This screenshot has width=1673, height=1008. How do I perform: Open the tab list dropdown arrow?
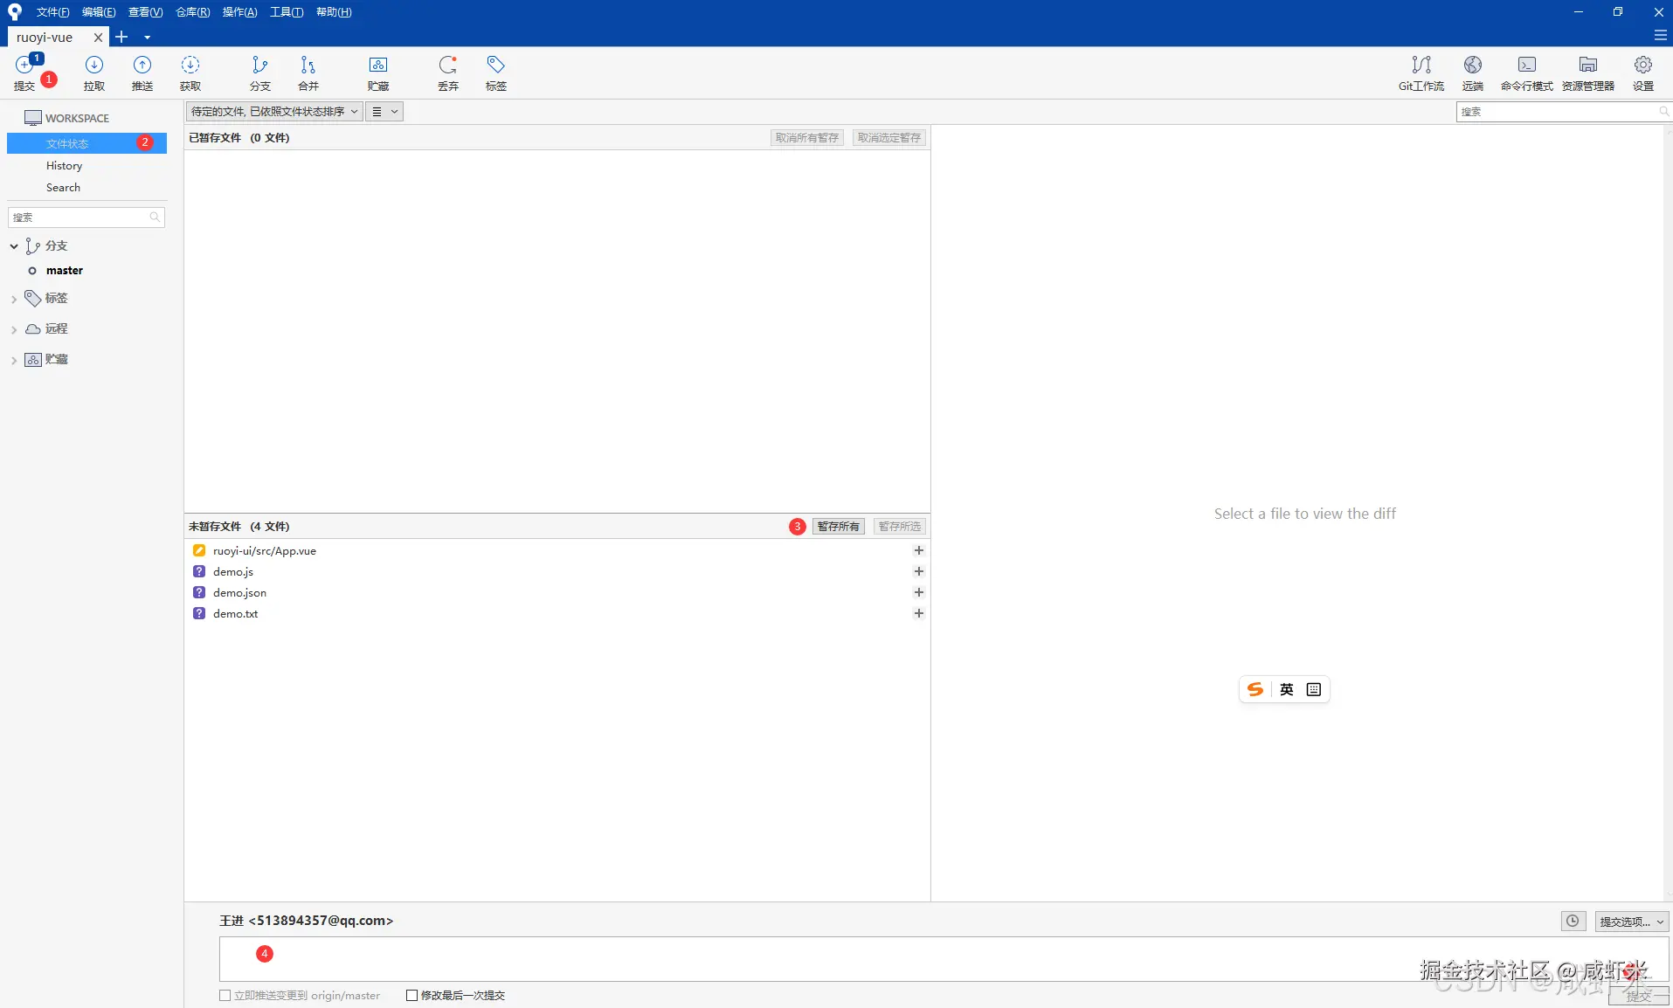pos(147,37)
